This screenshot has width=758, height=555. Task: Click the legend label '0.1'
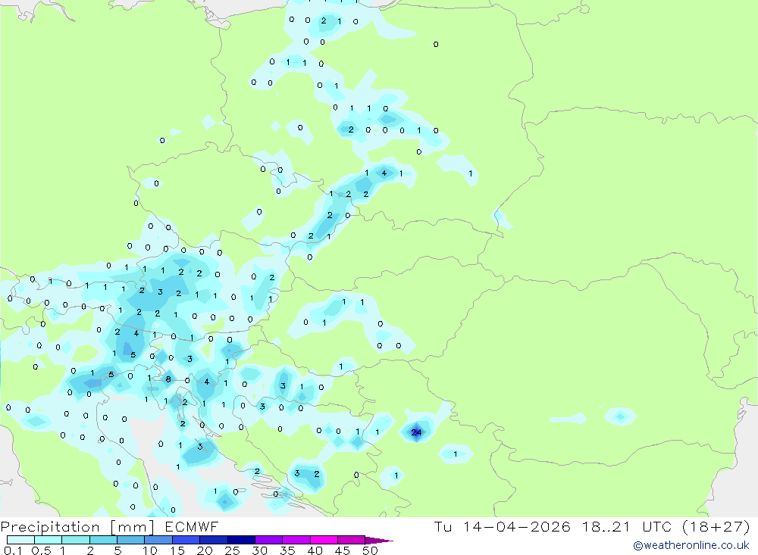coord(13,550)
